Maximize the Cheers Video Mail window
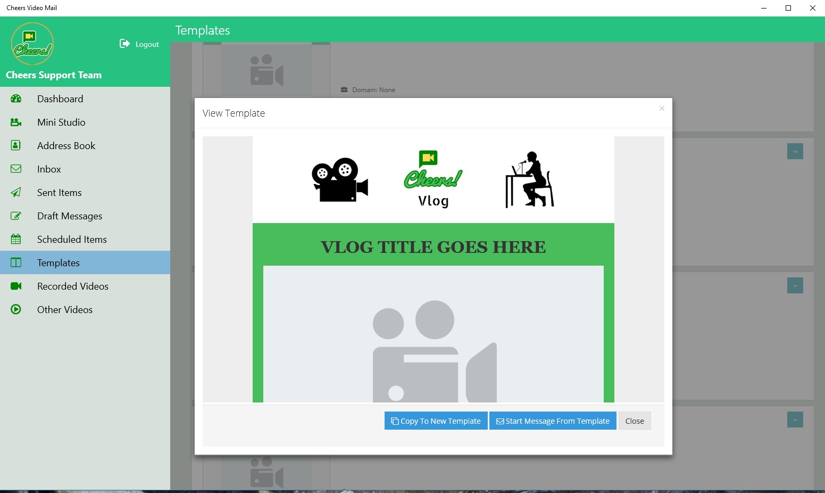825x493 pixels. click(788, 8)
